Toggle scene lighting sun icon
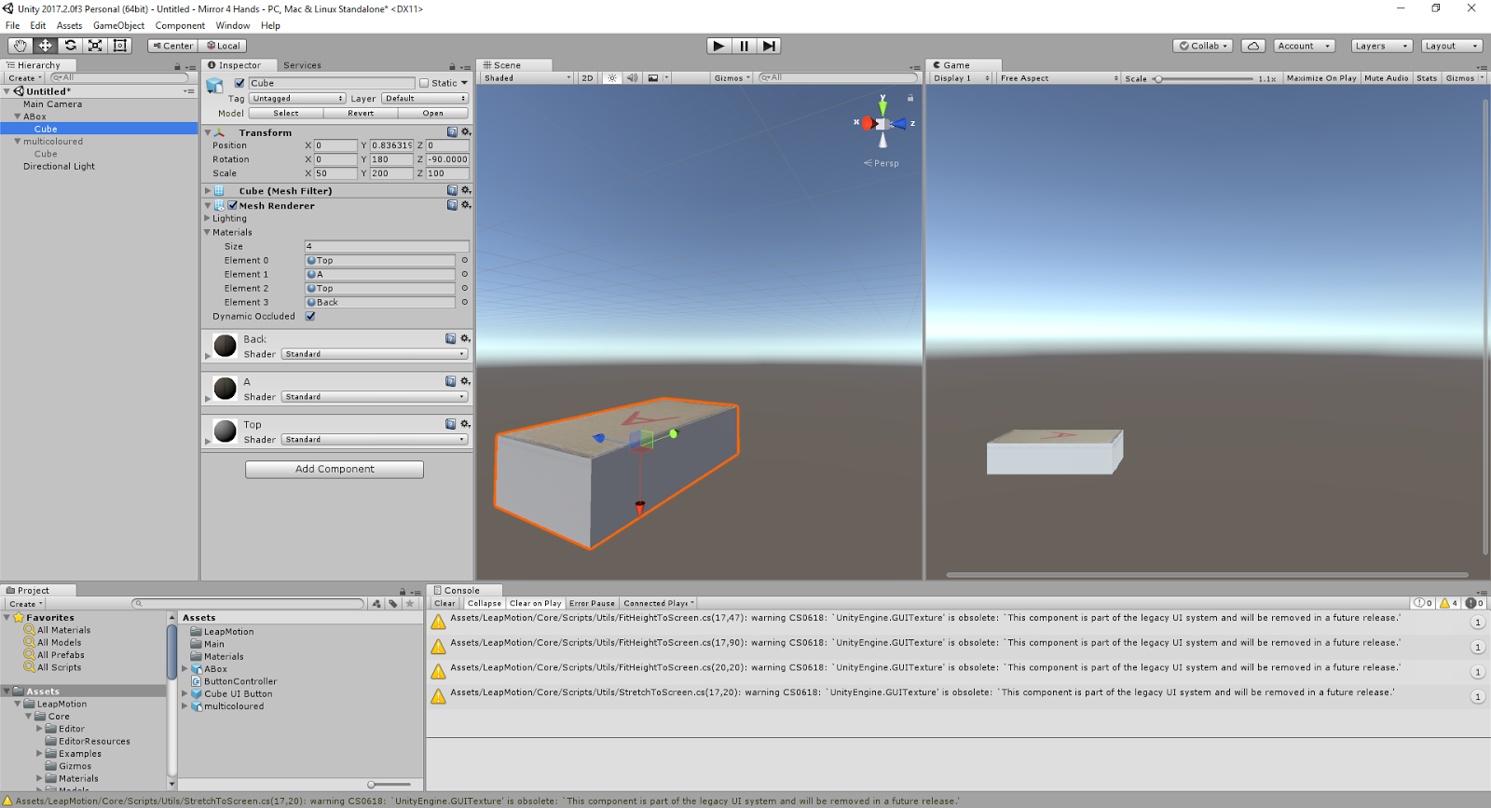Screen dimensions: 1491x808 pyautogui.click(x=612, y=78)
